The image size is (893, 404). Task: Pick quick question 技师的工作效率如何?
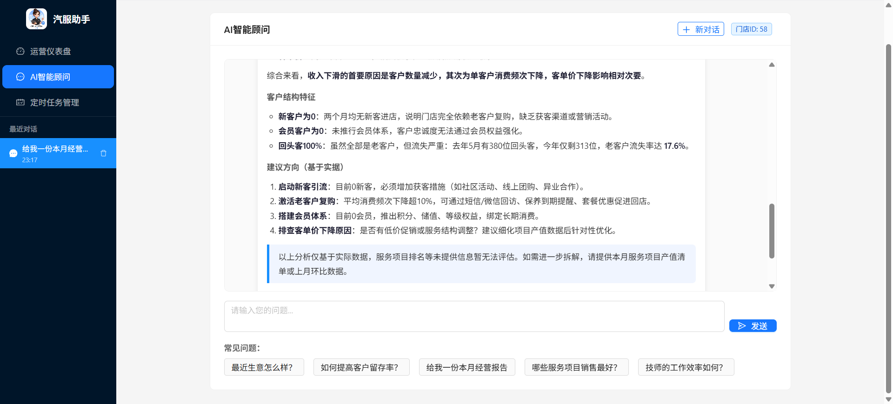point(686,367)
